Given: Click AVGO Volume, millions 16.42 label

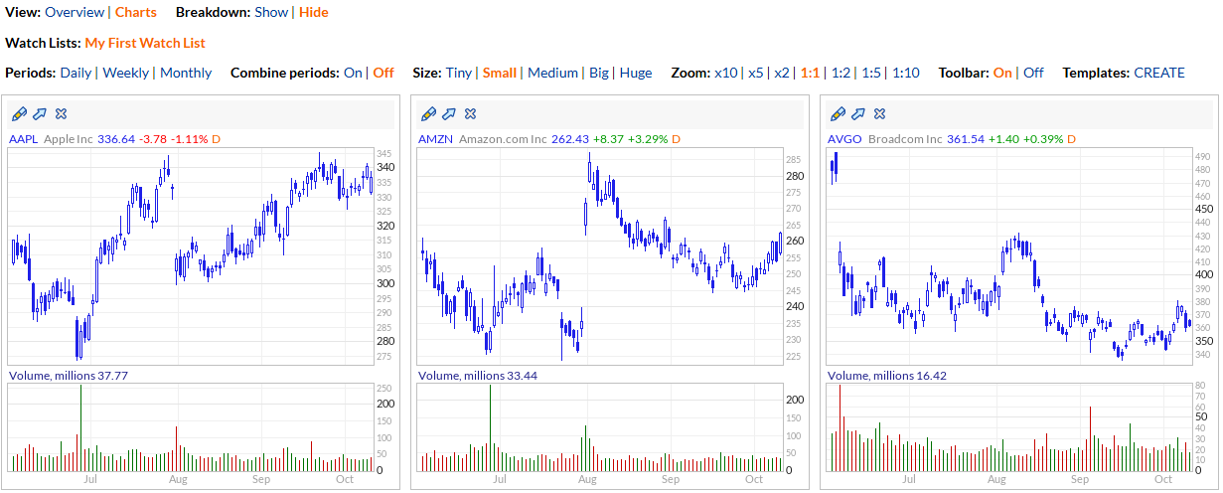Looking at the screenshot, I should point(887,376).
